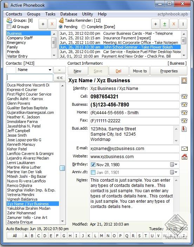
Task: Click the contact search input field
Action: point(29,78)
